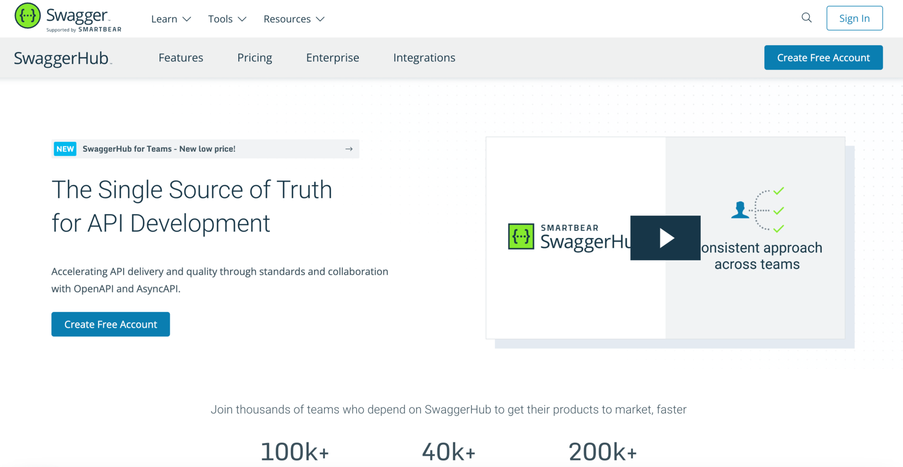Open the Integrations tab
Image resolution: width=903 pixels, height=467 pixels.
(x=424, y=58)
